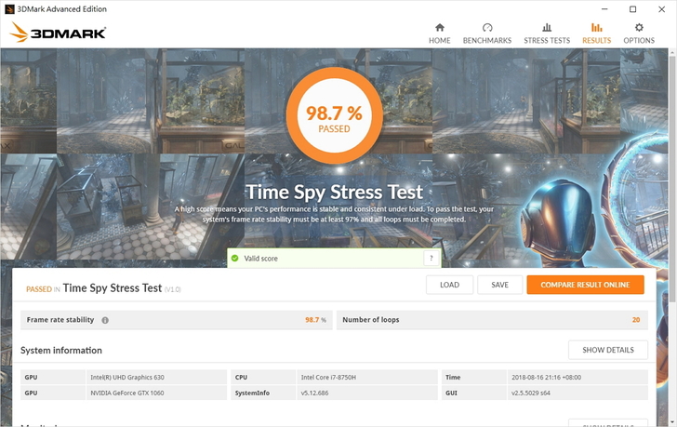
Task: Click the SAVE button
Action: pos(499,285)
